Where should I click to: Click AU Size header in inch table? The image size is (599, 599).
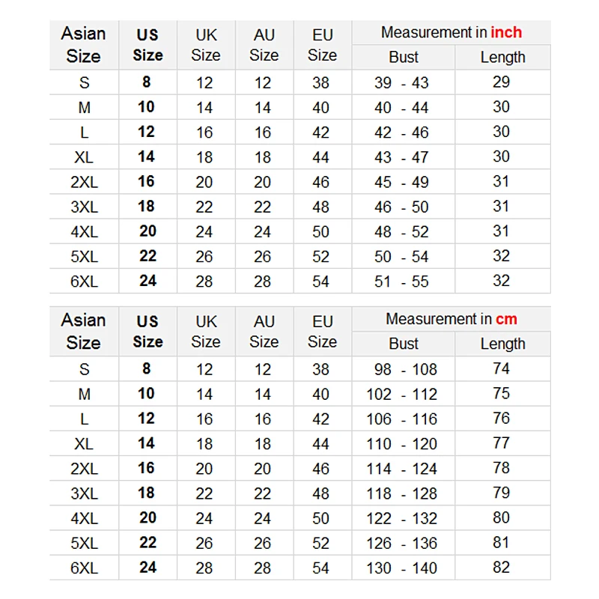click(x=264, y=44)
